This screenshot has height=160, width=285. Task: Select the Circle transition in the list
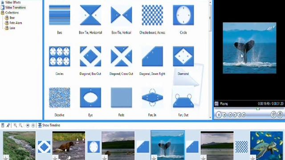tap(183, 15)
